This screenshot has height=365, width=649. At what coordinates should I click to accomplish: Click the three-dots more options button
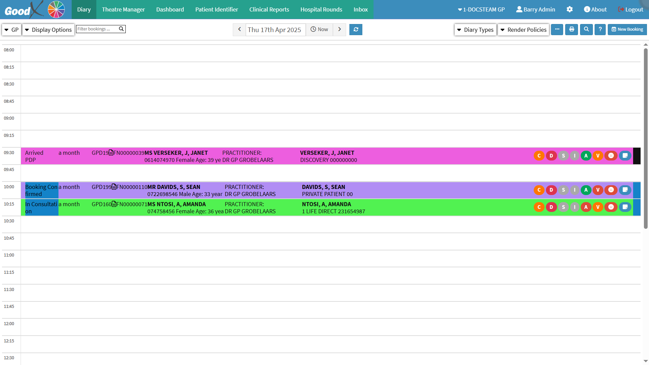[x=557, y=29]
